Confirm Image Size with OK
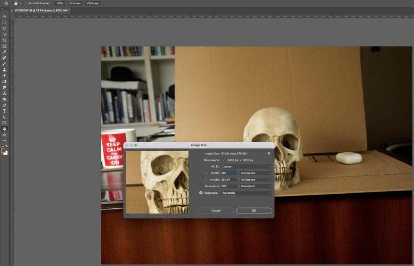 pyautogui.click(x=254, y=210)
